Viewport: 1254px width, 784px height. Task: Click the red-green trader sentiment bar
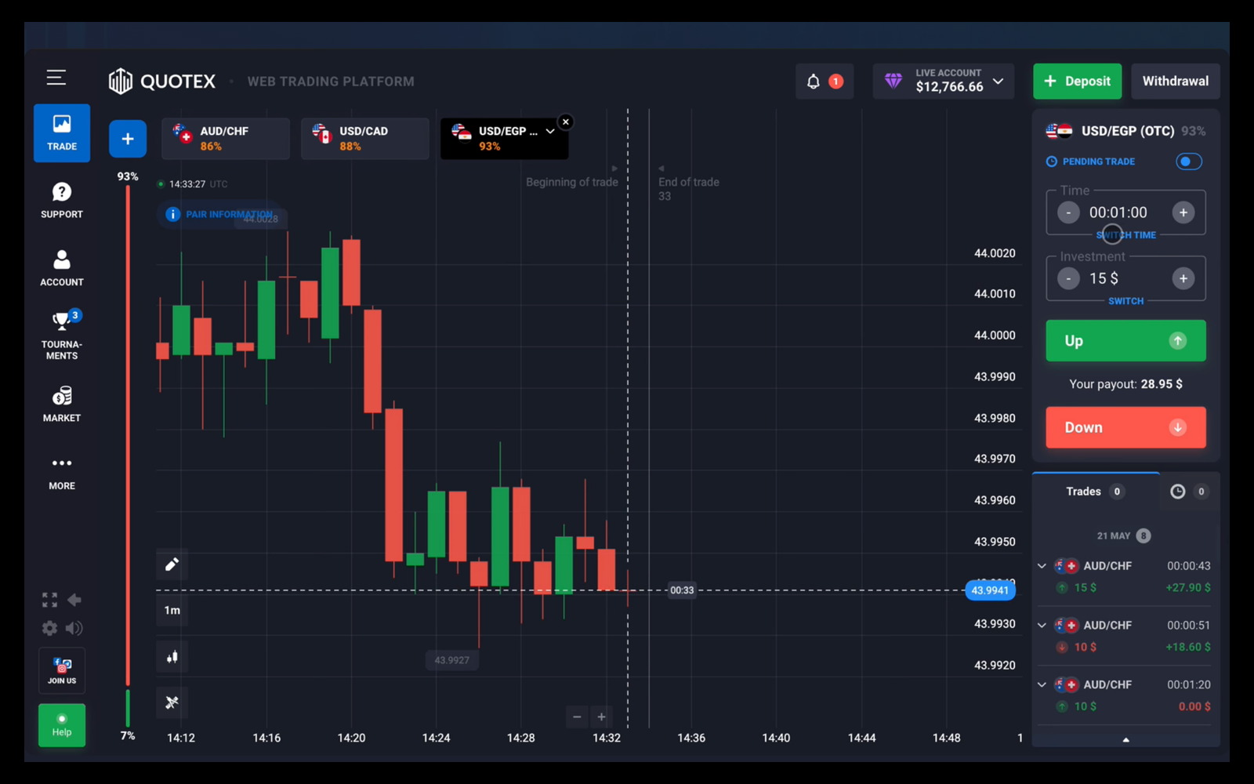128,456
